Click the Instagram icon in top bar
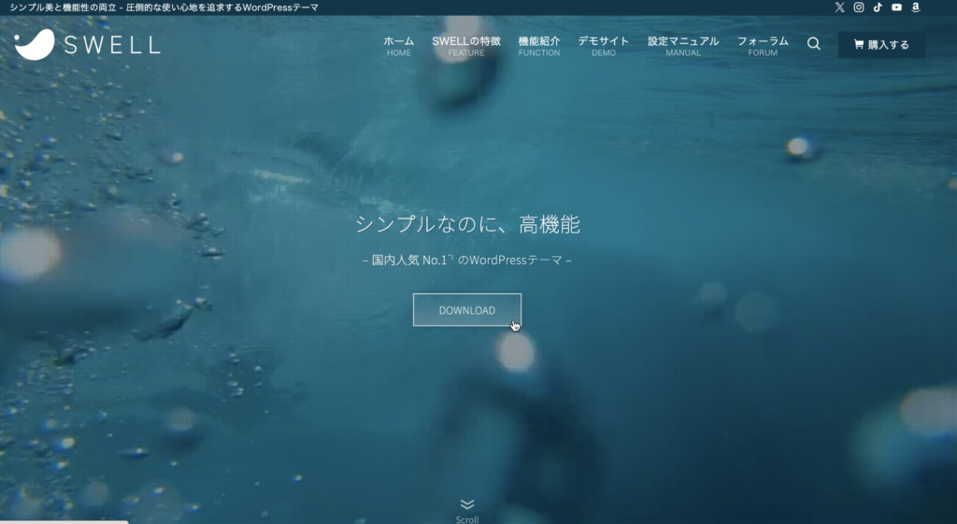 click(859, 7)
